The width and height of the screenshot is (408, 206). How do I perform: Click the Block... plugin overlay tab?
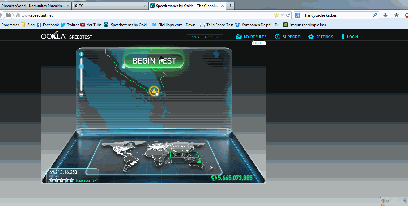click(259, 43)
